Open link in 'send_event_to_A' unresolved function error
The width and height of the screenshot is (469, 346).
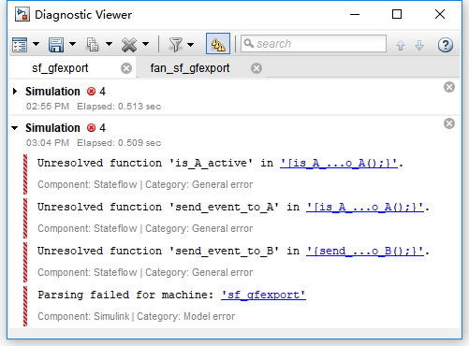[365, 207]
